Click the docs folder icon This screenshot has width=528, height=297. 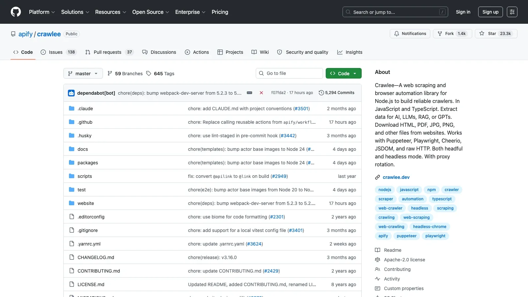click(72, 149)
